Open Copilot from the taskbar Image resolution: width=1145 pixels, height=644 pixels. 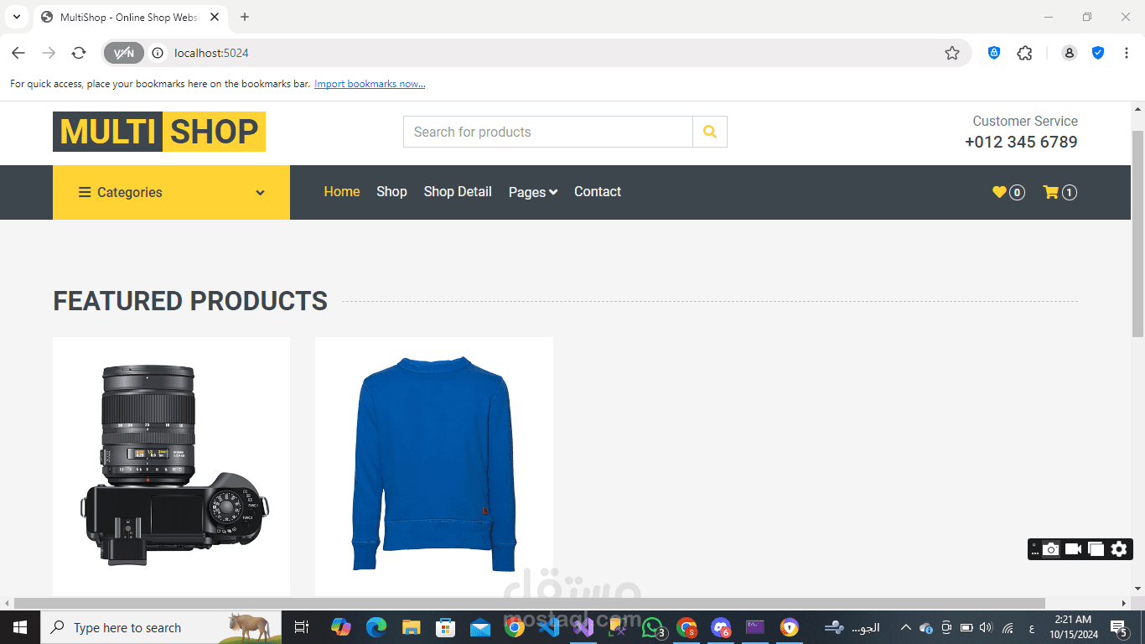341,627
